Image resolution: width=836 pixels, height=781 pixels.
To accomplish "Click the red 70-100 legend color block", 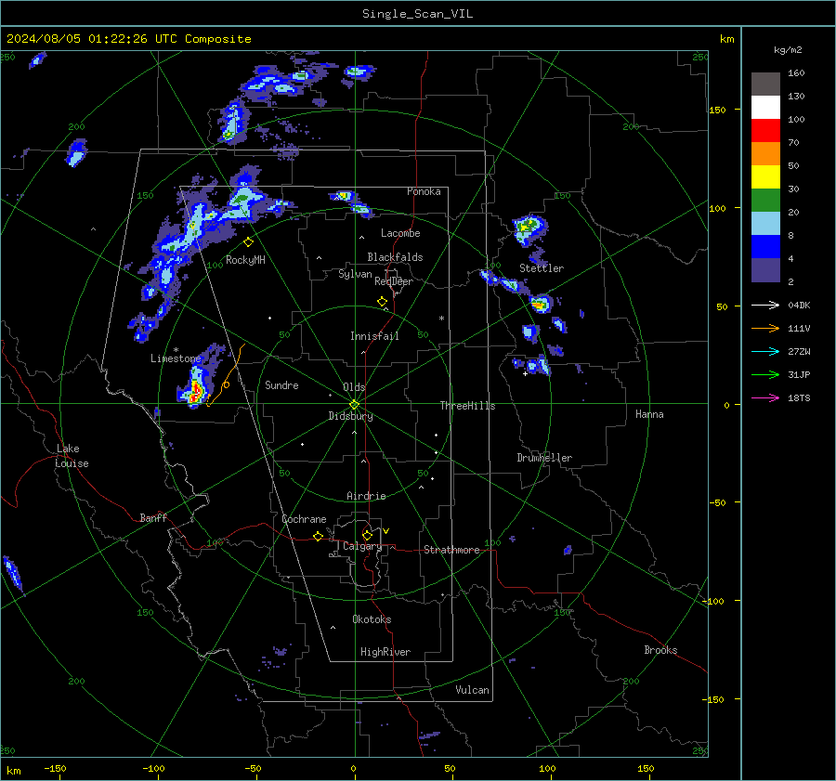I will pyautogui.click(x=765, y=131).
